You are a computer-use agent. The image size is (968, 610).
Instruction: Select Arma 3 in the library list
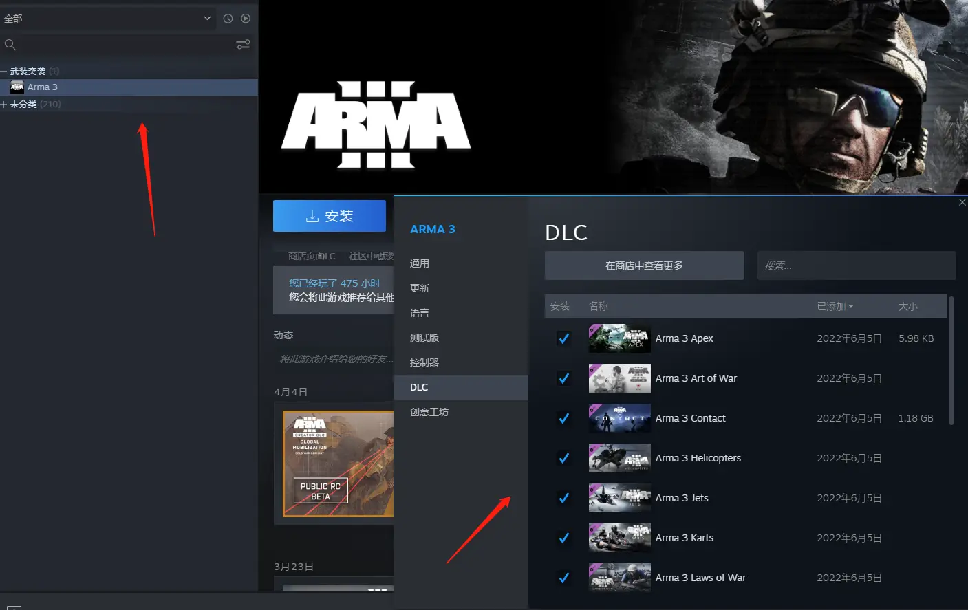pyautogui.click(x=129, y=87)
